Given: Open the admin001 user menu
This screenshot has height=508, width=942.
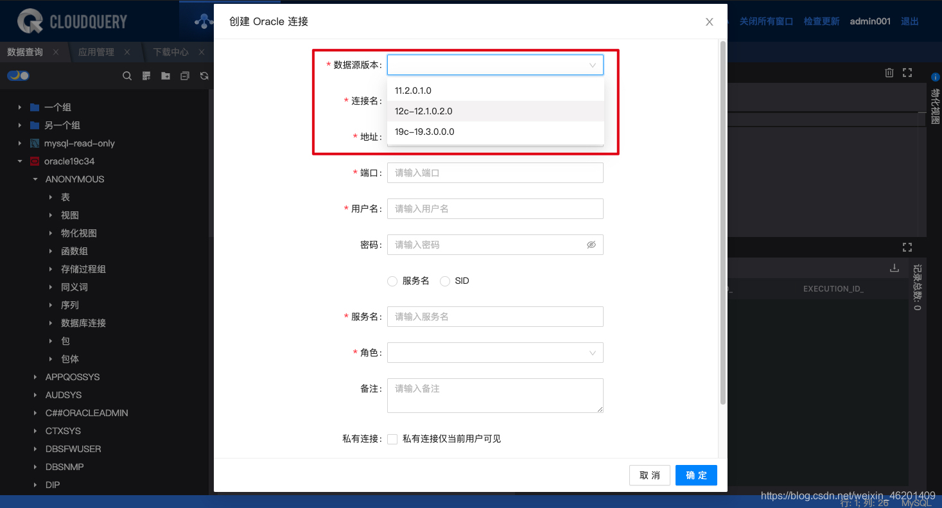Looking at the screenshot, I should click(870, 21).
